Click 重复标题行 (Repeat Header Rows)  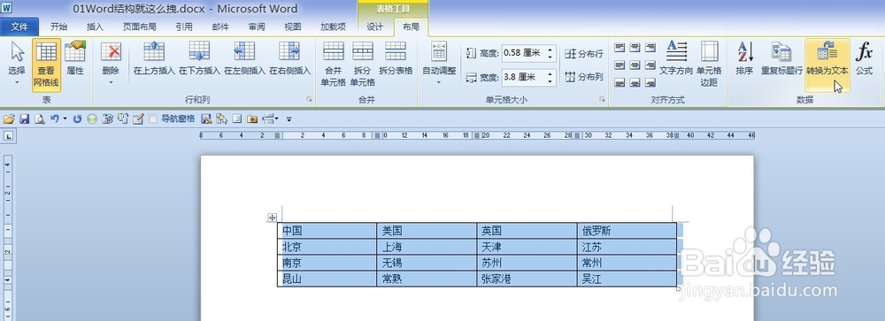781,59
